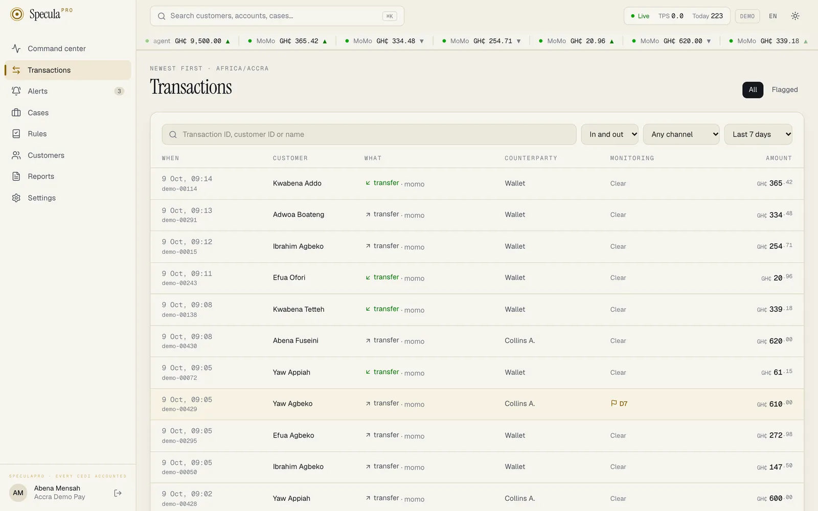This screenshot has height=511, width=818.
Task: Click incoming arrow icon on Kwabena Addo row
Action: pyautogui.click(x=368, y=183)
